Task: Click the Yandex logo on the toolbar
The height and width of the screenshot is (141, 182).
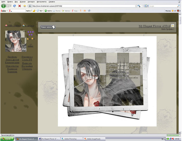Action: click(3, 11)
